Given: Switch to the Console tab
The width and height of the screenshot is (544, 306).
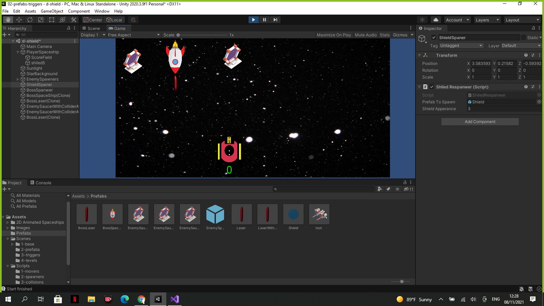Looking at the screenshot, I should pyautogui.click(x=41, y=183).
